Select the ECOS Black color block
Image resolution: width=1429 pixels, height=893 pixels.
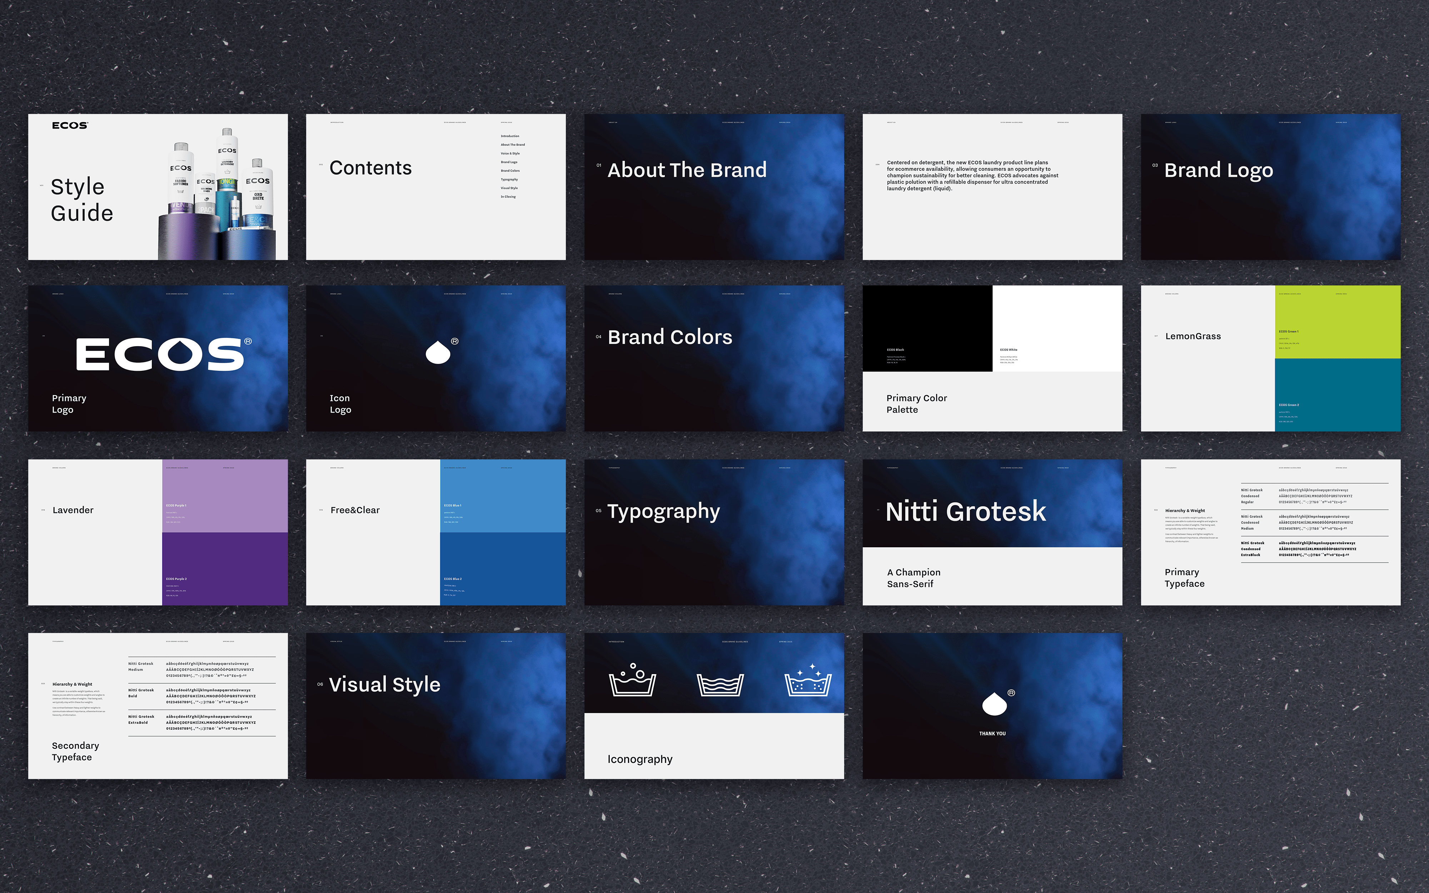[x=927, y=328]
